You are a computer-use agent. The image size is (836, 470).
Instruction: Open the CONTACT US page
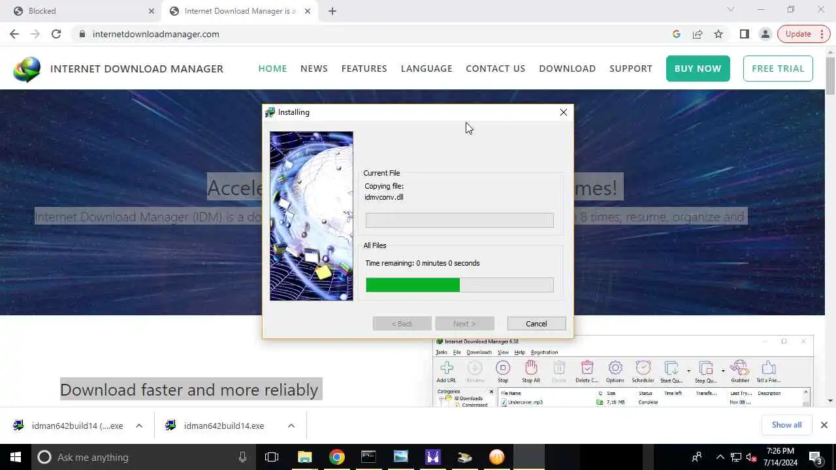point(495,69)
